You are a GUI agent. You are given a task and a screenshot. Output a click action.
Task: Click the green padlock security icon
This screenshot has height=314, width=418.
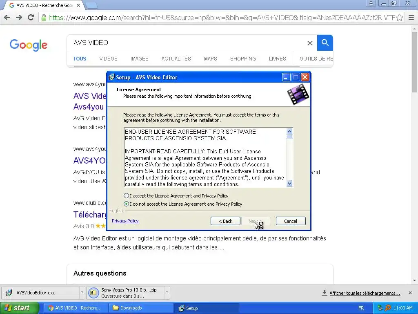[44, 18]
